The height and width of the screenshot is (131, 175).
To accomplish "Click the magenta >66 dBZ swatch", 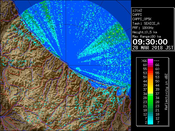I will point(150,61).
